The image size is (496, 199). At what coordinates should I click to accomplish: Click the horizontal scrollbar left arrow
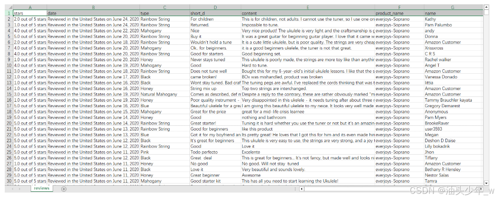(302, 189)
